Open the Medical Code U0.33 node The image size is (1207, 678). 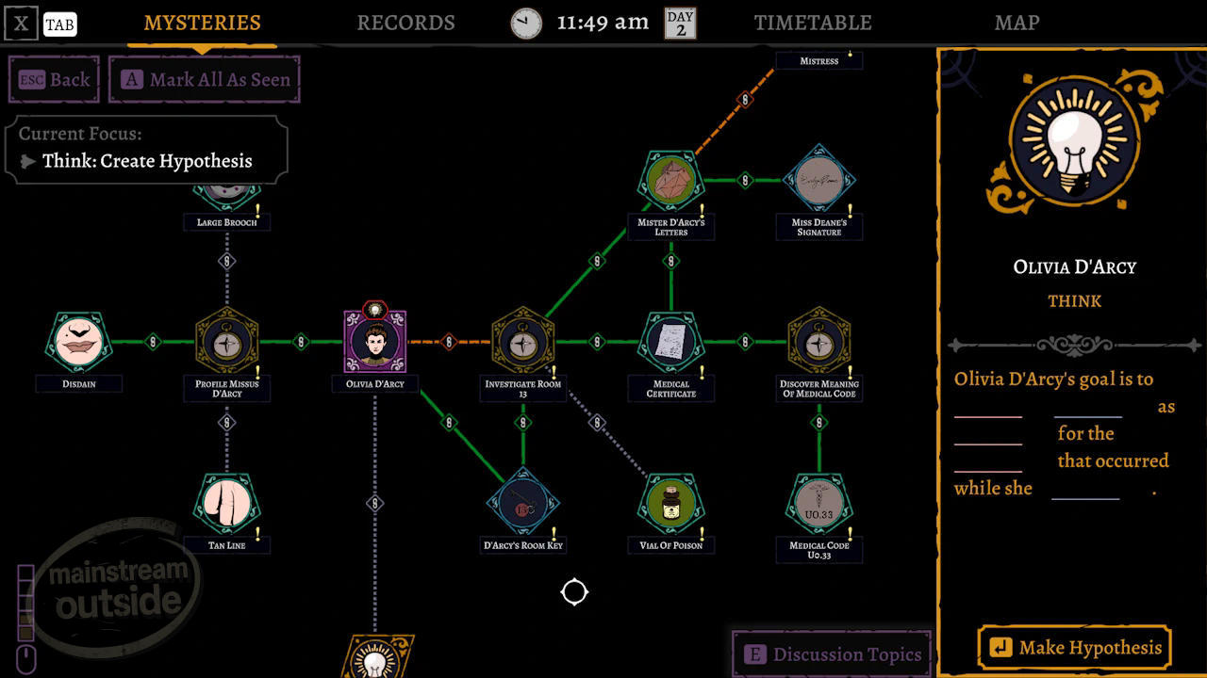[x=818, y=505]
